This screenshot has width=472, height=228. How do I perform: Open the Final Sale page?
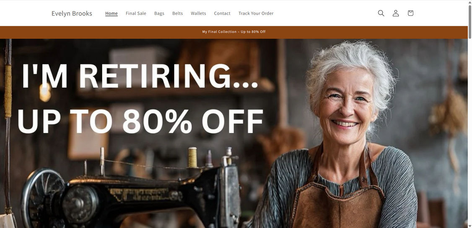[x=136, y=13]
